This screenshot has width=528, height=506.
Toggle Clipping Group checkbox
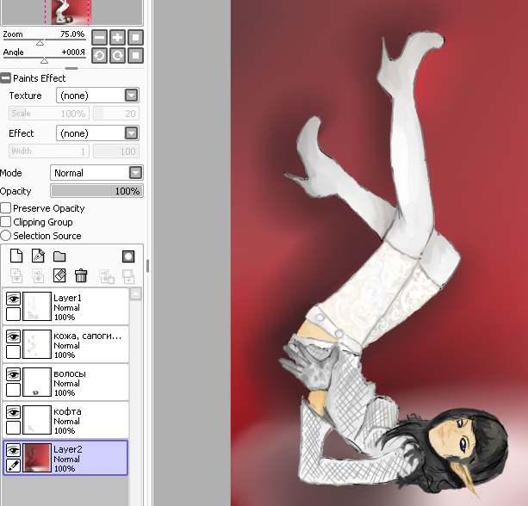(x=6, y=222)
